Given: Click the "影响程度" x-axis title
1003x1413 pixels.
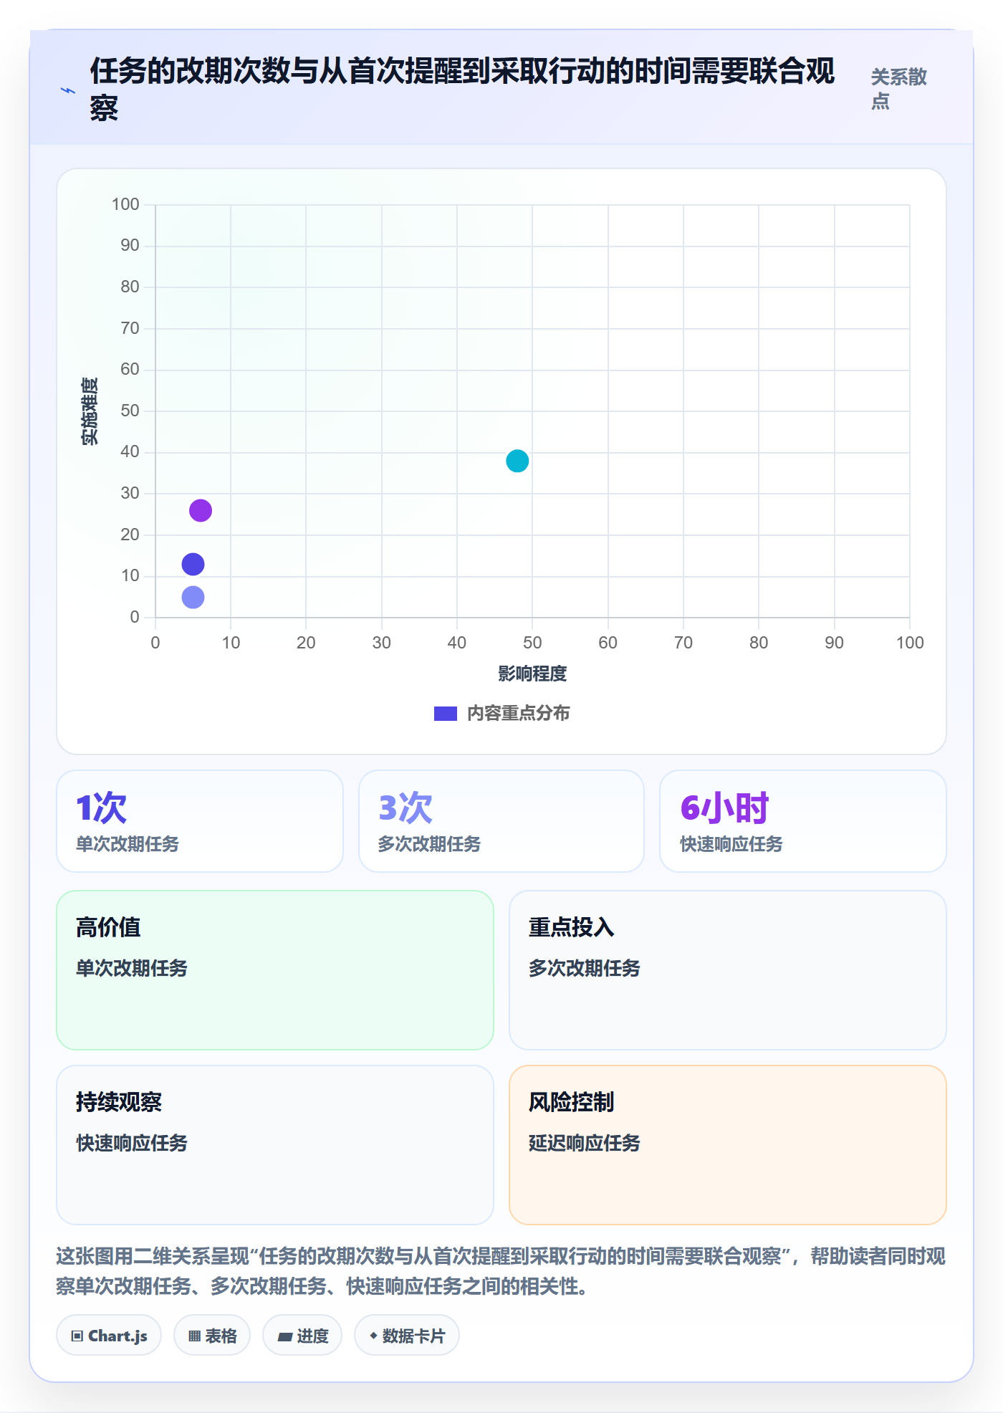Looking at the screenshot, I should pos(532,674).
